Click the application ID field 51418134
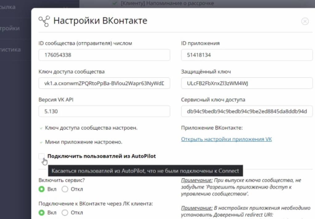Screen dimensions: 315x219 247,55
